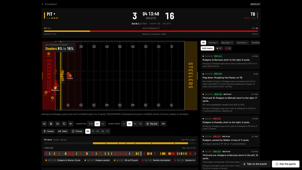
Task: Set game speed to 1x
Action: tap(124, 124)
